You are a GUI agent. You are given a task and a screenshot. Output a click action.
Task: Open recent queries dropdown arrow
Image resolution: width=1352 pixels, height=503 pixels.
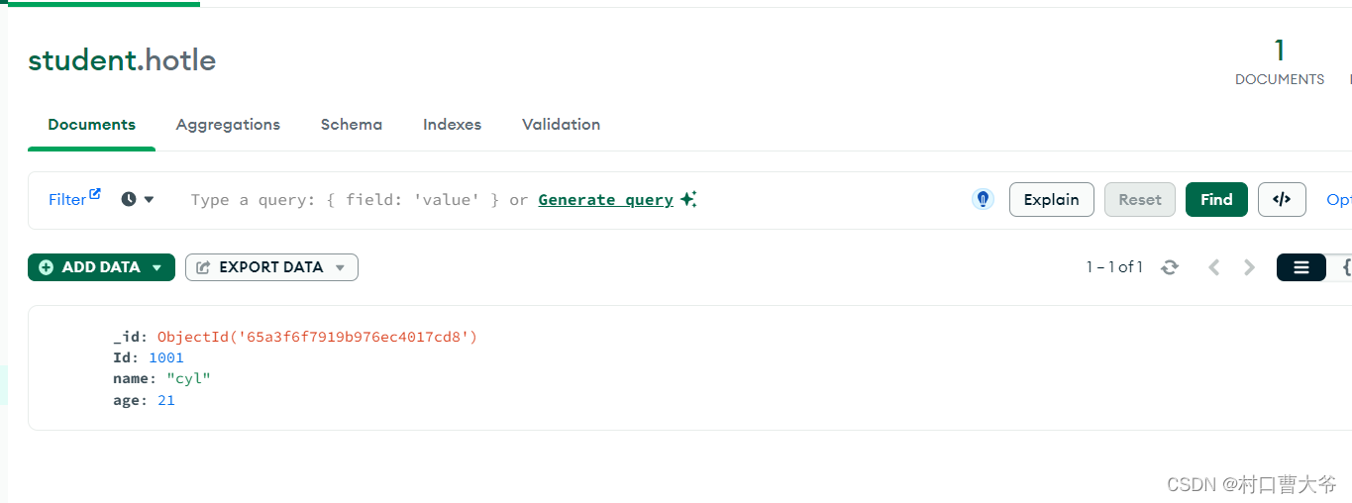click(150, 200)
